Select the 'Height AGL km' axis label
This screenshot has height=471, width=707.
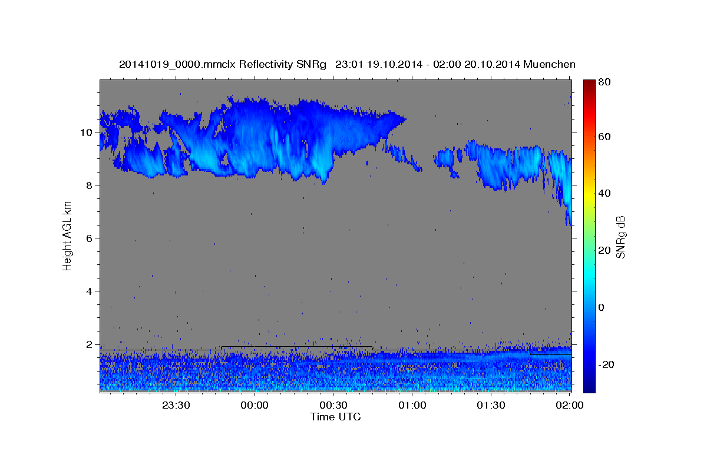point(67,236)
